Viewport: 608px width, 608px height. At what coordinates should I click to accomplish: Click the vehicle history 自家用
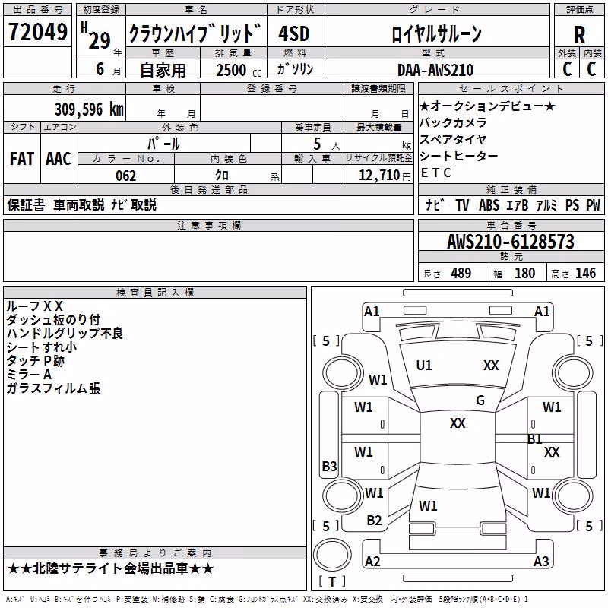point(163,70)
